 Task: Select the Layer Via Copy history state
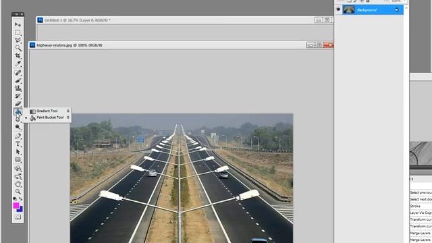[x=421, y=213]
